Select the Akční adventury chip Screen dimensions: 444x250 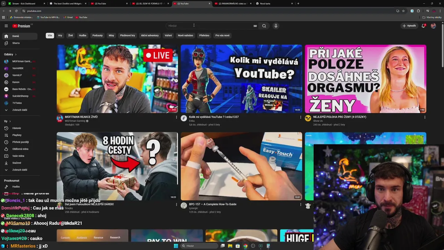[150, 35]
